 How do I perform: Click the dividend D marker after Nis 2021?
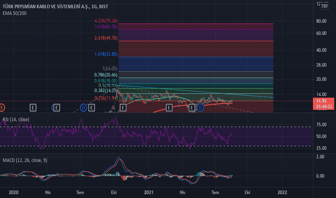[x=200, y=108]
